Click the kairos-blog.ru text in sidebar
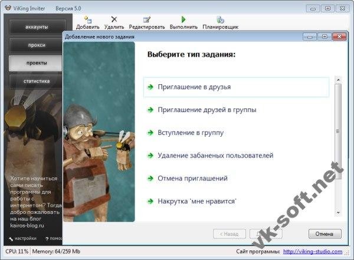Screen dimensions: 354x260 coord(27,225)
